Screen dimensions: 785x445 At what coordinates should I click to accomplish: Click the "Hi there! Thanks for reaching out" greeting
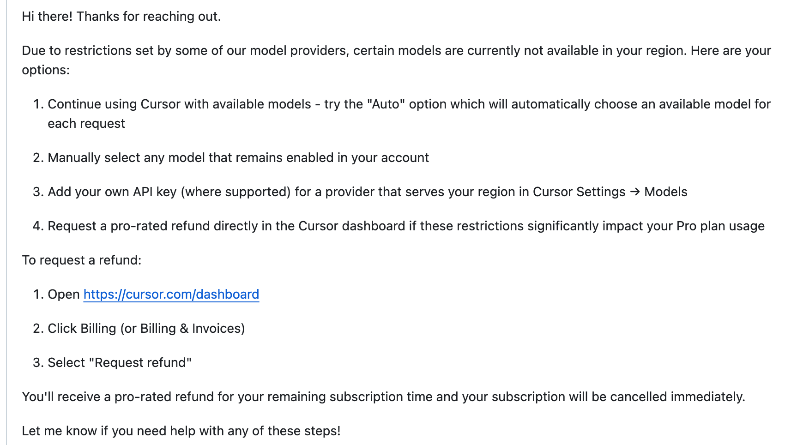click(x=121, y=17)
